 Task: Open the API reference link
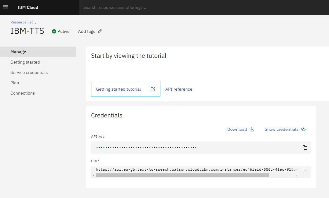coord(179,89)
